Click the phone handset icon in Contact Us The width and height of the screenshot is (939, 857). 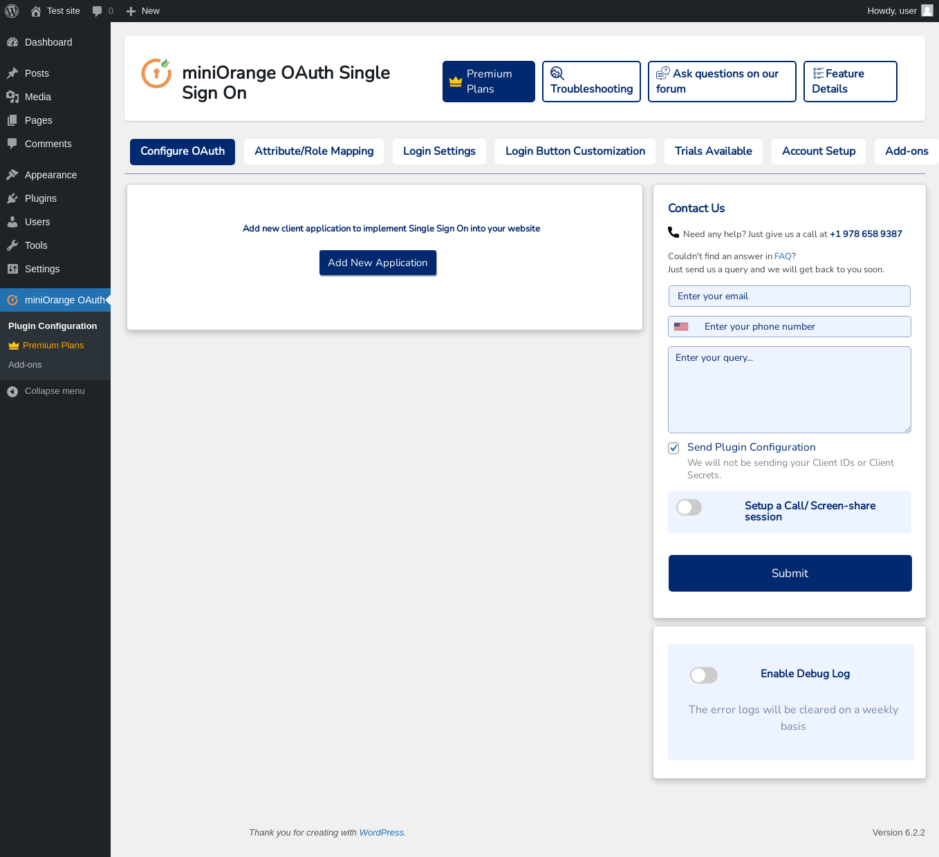coord(673,232)
